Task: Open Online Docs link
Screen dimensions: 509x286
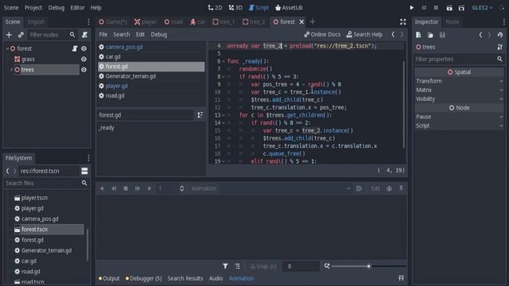Action: 322,34
